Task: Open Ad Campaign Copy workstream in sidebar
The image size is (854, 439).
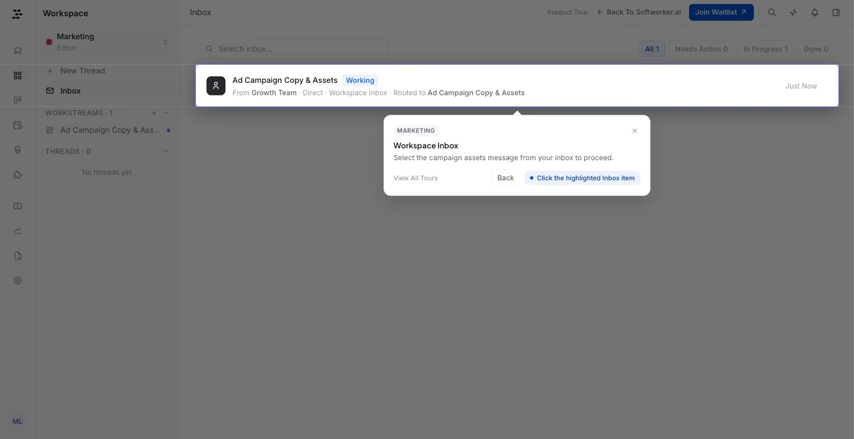Action: [x=107, y=130]
